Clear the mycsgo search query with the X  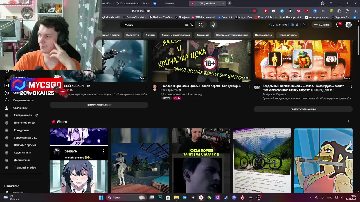pyautogui.click(x=192, y=25)
